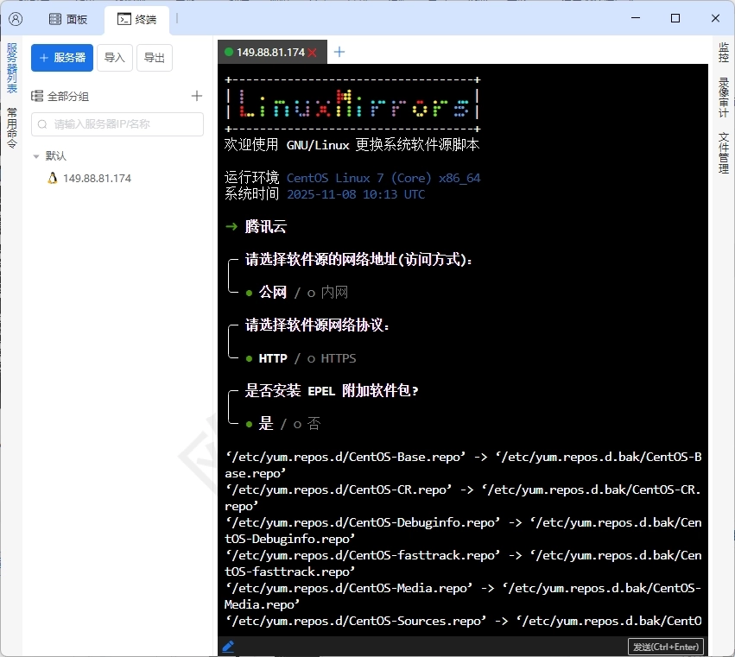
Task: Switch to the 常用命令 sidebar tab
Action: click(x=12, y=128)
